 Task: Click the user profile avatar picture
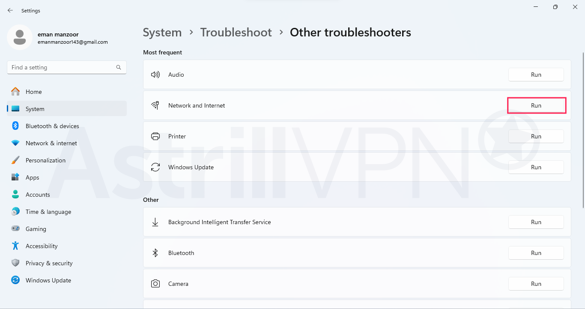[20, 37]
